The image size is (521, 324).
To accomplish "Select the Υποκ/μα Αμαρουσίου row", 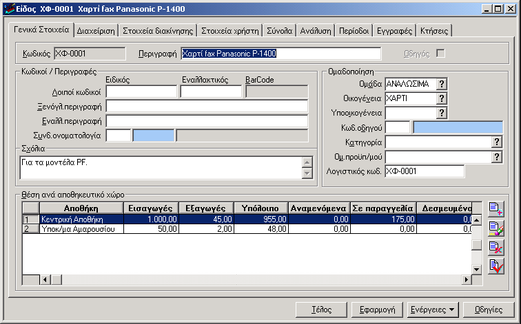I will tap(247, 229).
